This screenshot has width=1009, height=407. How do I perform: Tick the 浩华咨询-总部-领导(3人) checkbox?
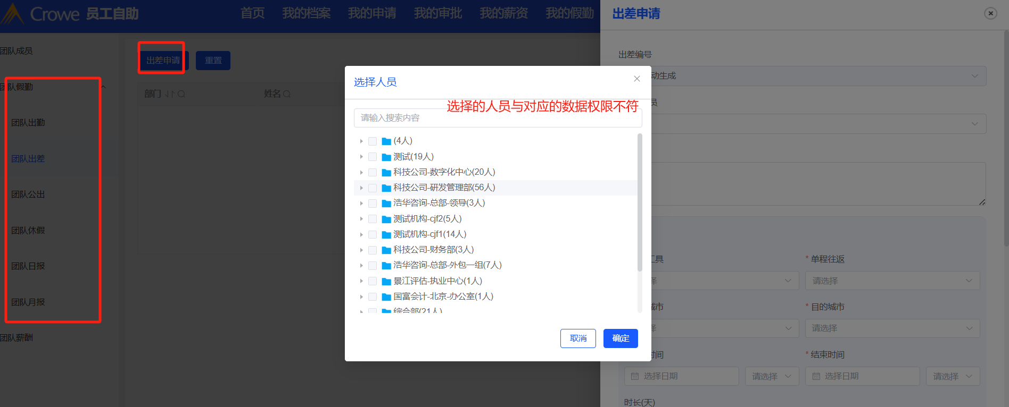373,204
